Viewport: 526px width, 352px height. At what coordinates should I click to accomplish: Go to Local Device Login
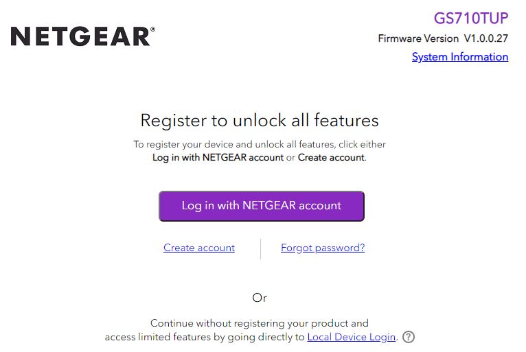coord(352,337)
